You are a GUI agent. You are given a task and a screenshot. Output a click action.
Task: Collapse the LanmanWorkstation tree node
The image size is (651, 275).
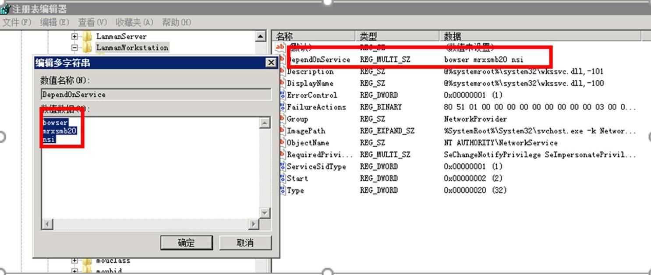(74, 48)
